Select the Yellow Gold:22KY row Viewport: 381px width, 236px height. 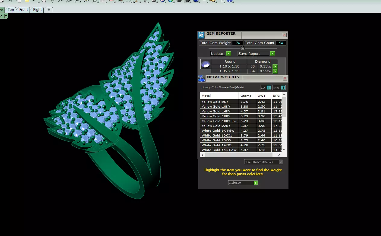click(241, 126)
